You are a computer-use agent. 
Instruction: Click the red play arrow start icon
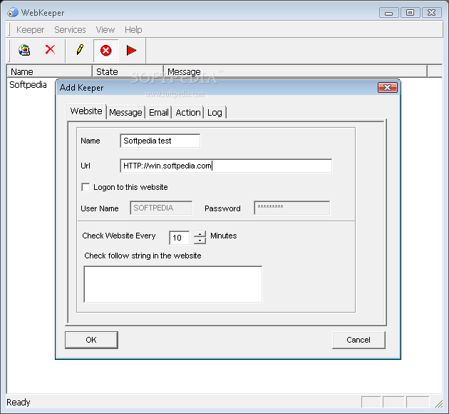pos(131,51)
